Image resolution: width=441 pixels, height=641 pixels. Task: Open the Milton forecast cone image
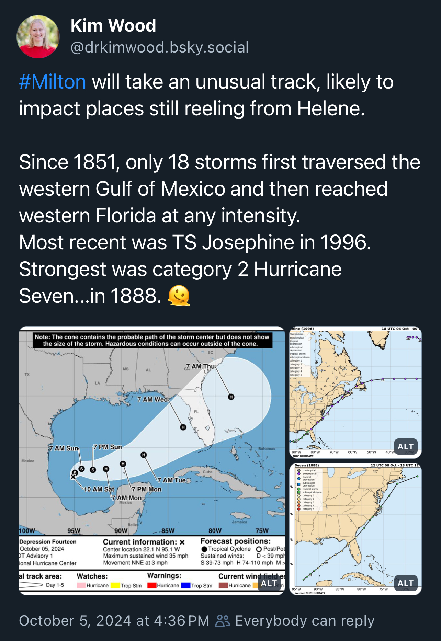pyautogui.click(x=152, y=460)
